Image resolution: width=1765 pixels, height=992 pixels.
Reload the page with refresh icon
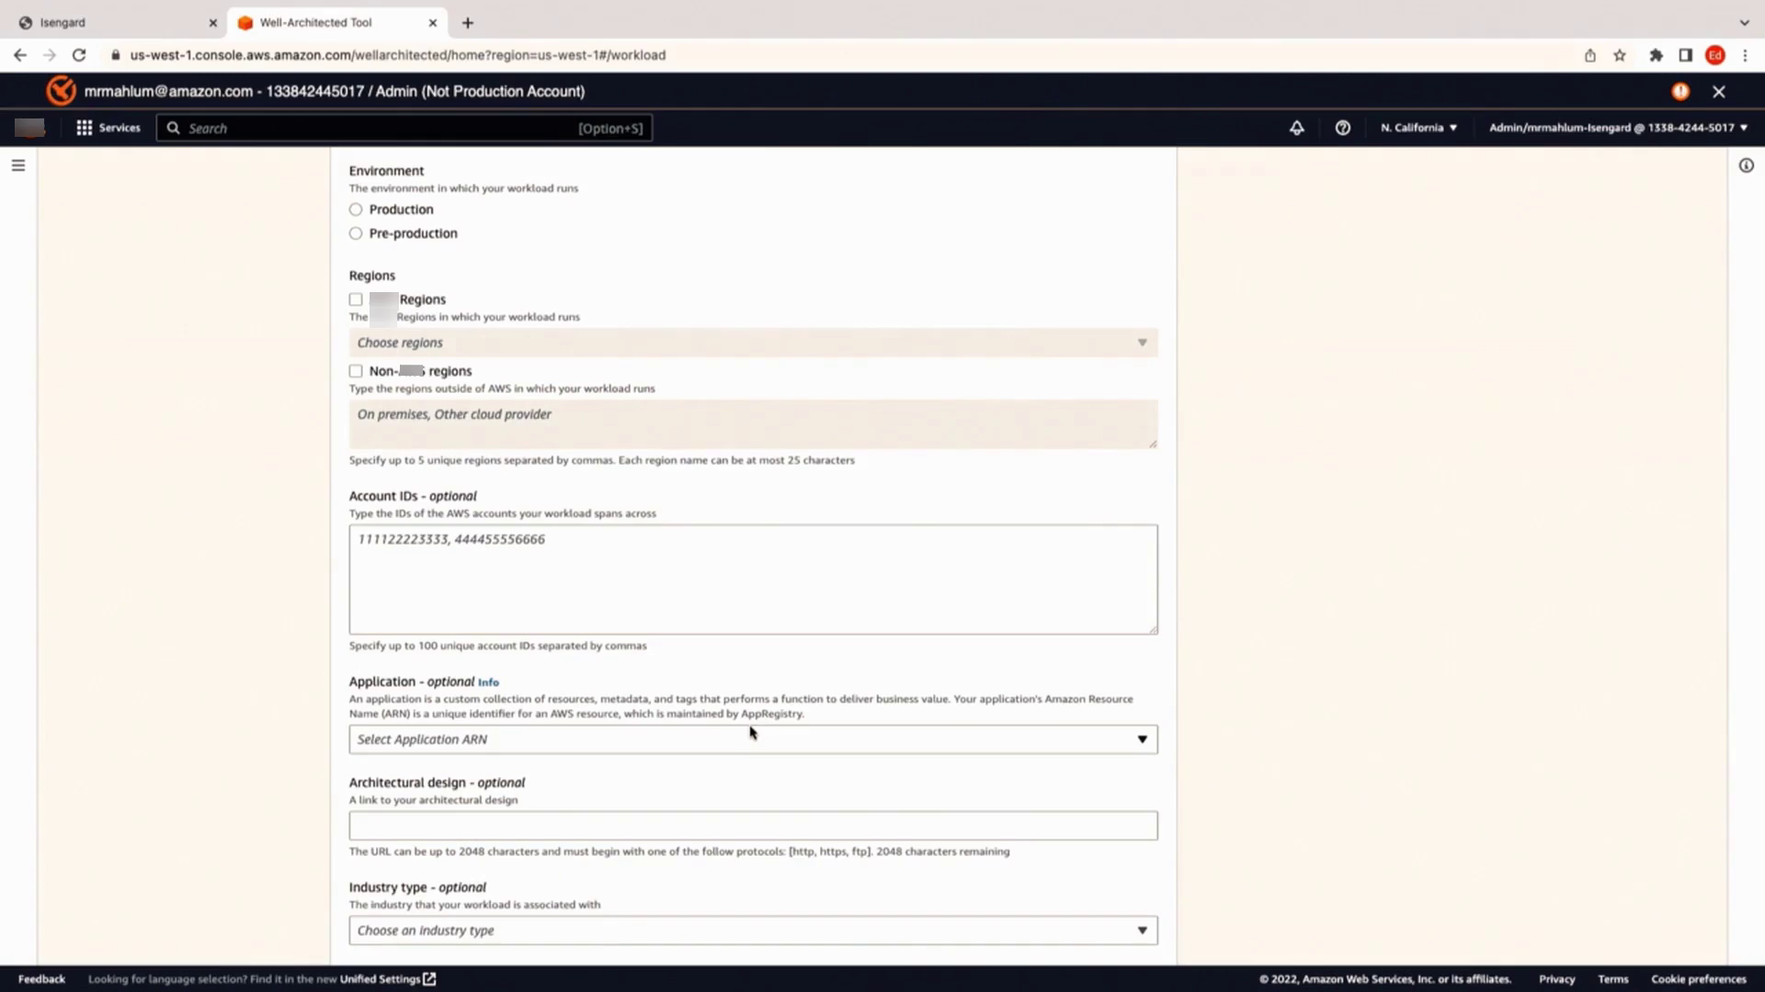(x=79, y=55)
